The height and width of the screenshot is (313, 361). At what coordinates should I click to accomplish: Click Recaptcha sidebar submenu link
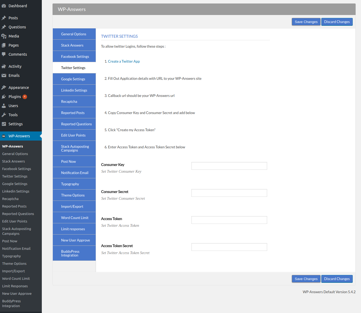point(10,199)
